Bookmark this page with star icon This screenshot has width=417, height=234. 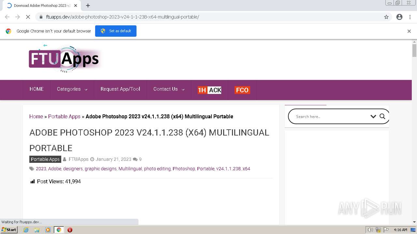click(x=386, y=17)
